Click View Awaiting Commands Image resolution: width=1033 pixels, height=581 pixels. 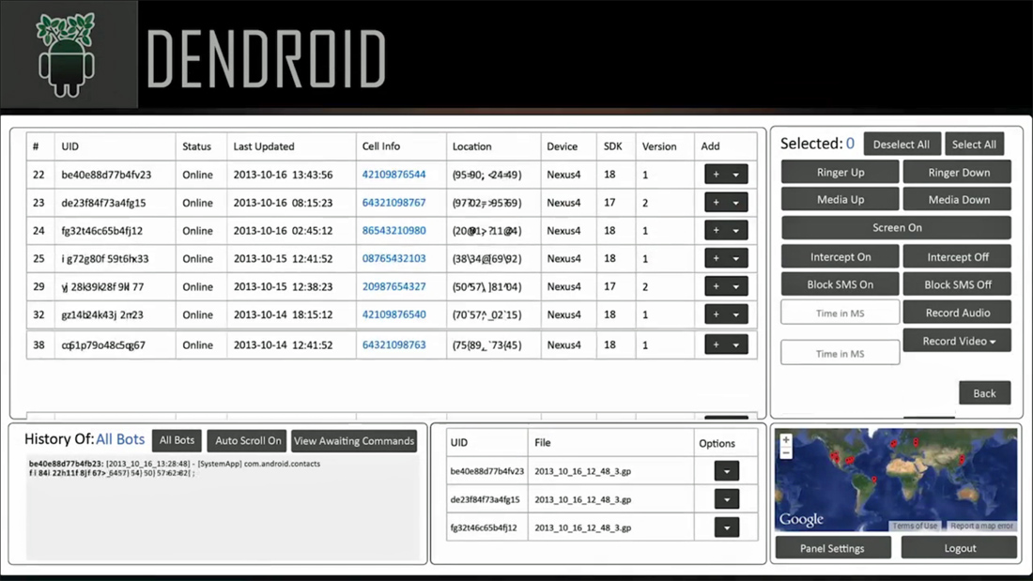tap(354, 441)
